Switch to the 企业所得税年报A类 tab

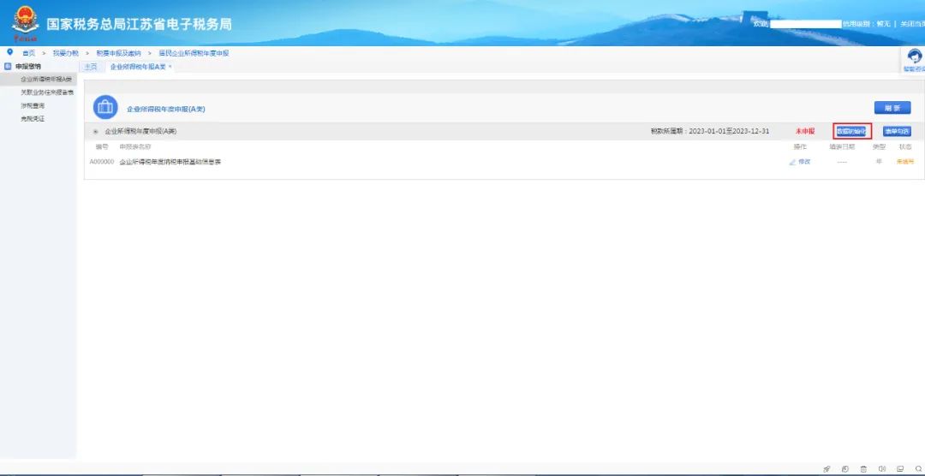tap(137, 67)
